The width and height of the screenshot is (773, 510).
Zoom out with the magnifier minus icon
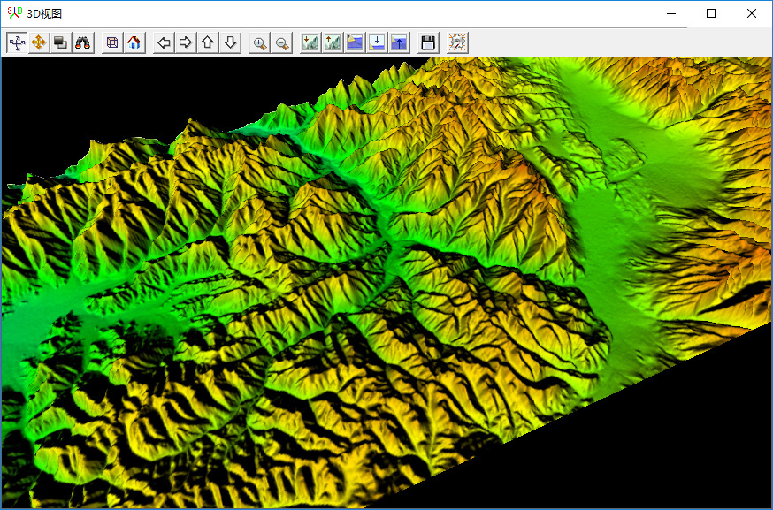click(282, 42)
